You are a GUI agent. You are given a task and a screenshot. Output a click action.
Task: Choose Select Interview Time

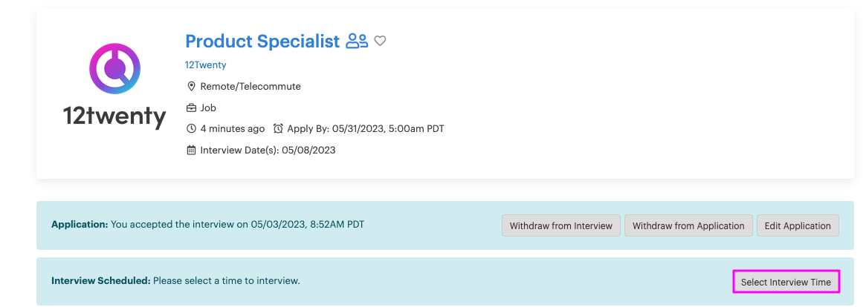pyautogui.click(x=786, y=282)
